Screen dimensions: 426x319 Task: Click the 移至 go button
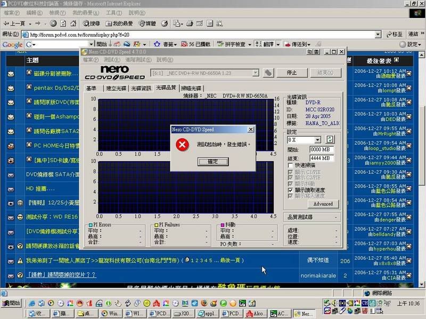(395, 35)
